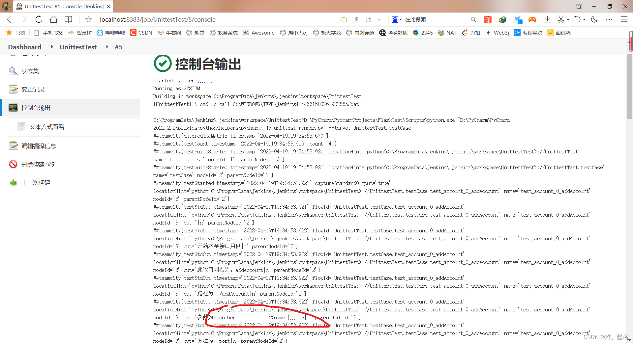Open the 2345 bookmark

coord(423,33)
